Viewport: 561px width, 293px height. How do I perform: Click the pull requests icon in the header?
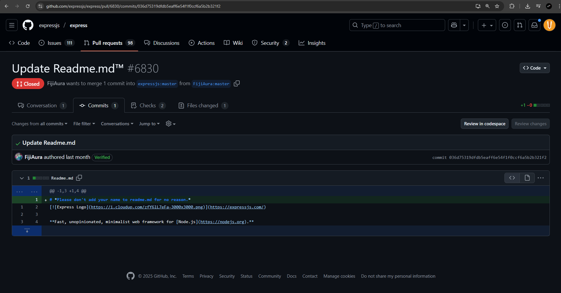coord(519,25)
